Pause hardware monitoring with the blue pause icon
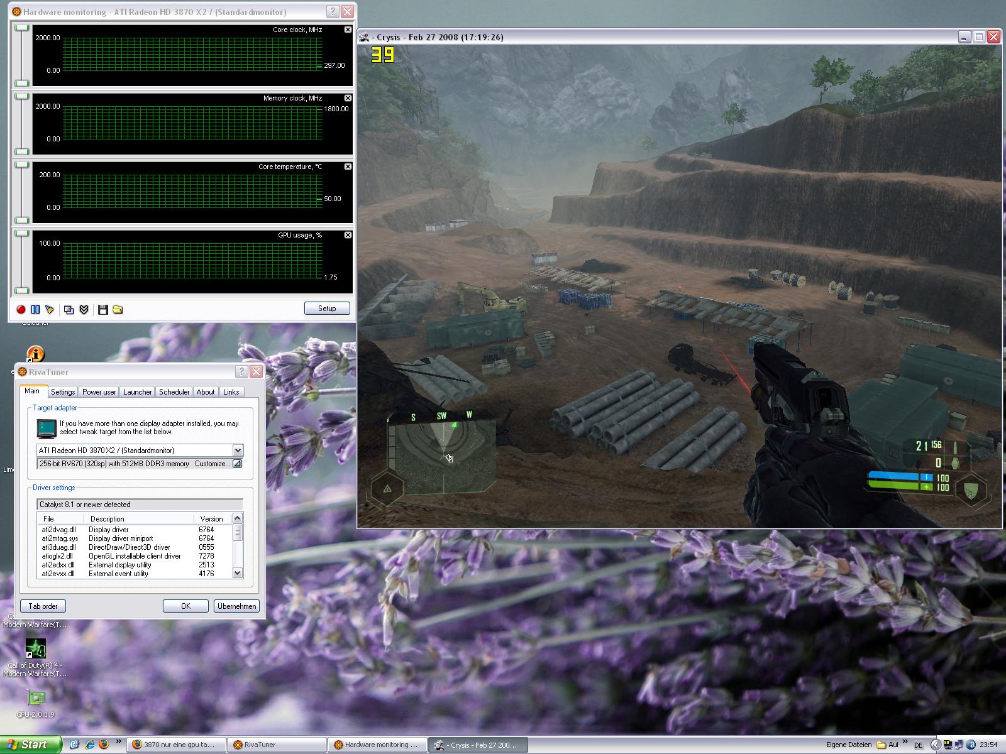1006x754 pixels. (x=35, y=310)
